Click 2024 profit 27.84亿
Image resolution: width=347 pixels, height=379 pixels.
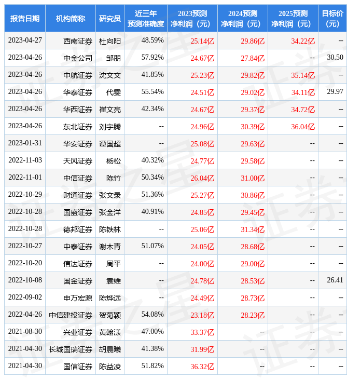pyautogui.click(x=253, y=58)
